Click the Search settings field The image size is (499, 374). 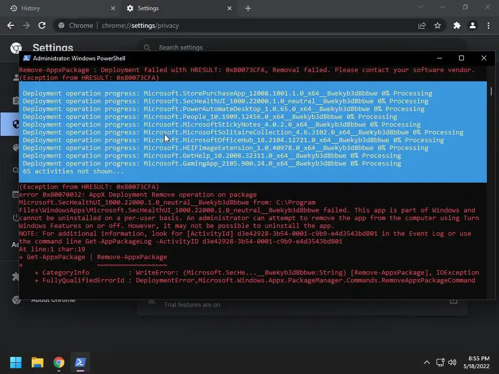302,47
